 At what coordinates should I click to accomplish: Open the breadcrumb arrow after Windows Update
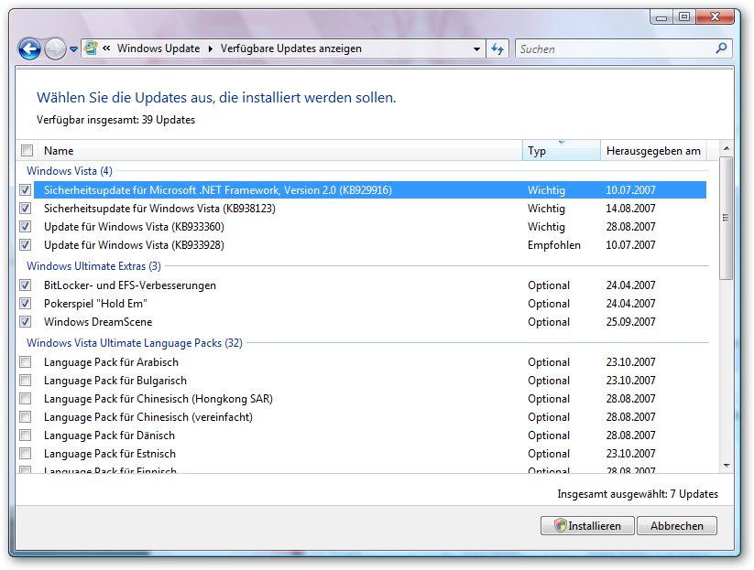coord(210,49)
